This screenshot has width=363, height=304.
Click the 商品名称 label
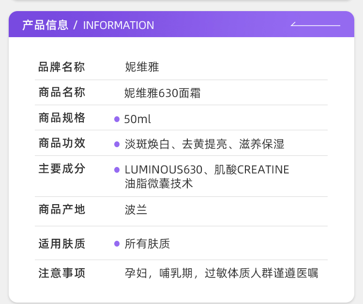[x=61, y=92]
